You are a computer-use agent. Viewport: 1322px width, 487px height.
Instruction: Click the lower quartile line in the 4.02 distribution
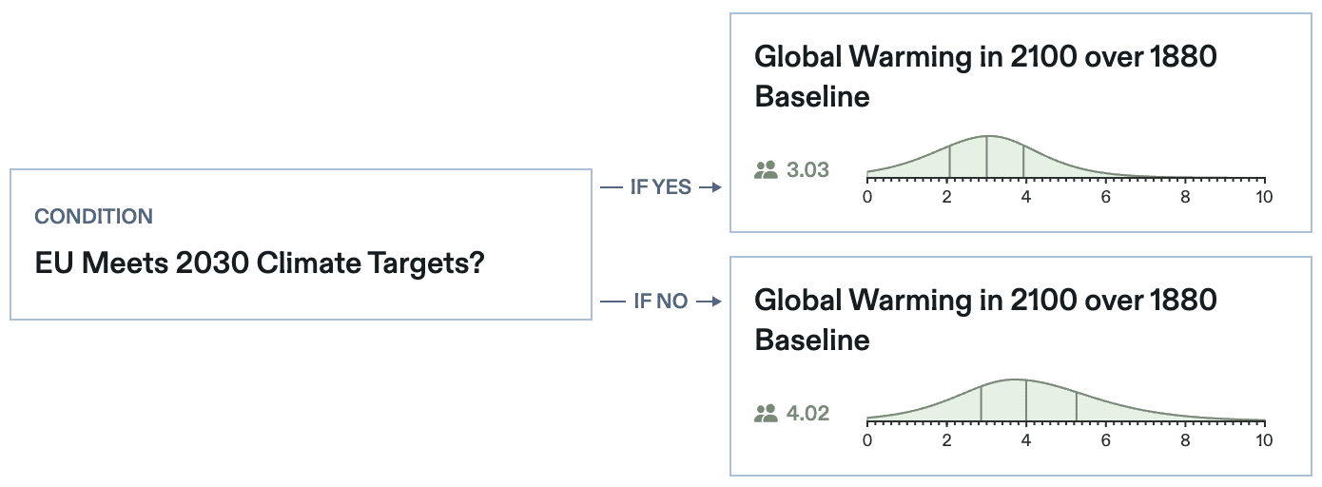(981, 404)
